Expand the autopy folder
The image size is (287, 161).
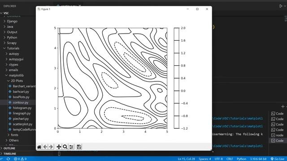coord(6,54)
